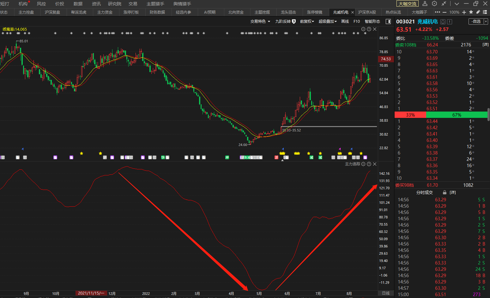Toggle the right side panel layout icon
The height and width of the screenshot is (298, 490).
point(388,21)
